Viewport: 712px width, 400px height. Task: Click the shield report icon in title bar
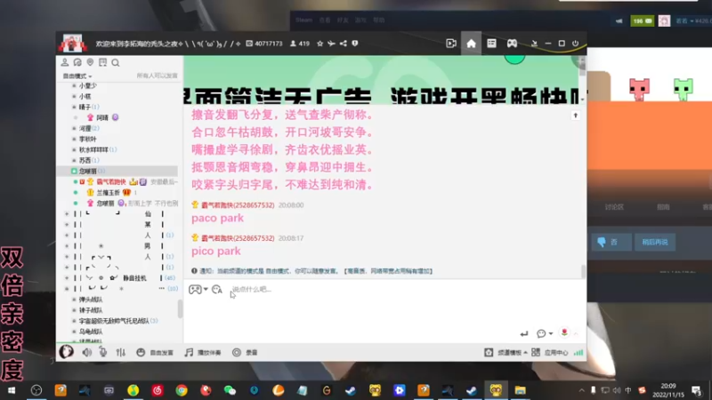click(355, 44)
